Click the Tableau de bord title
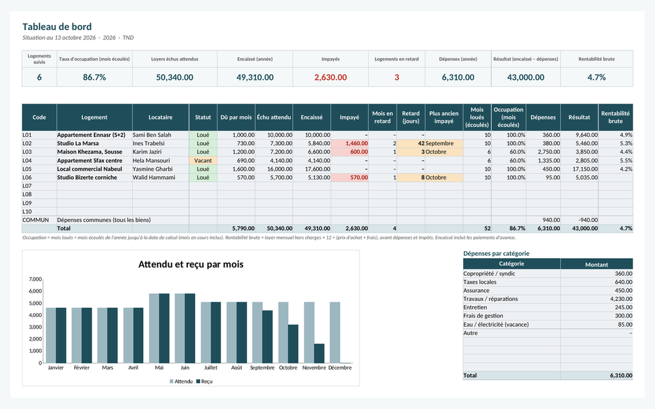This screenshot has width=655, height=409. point(57,27)
